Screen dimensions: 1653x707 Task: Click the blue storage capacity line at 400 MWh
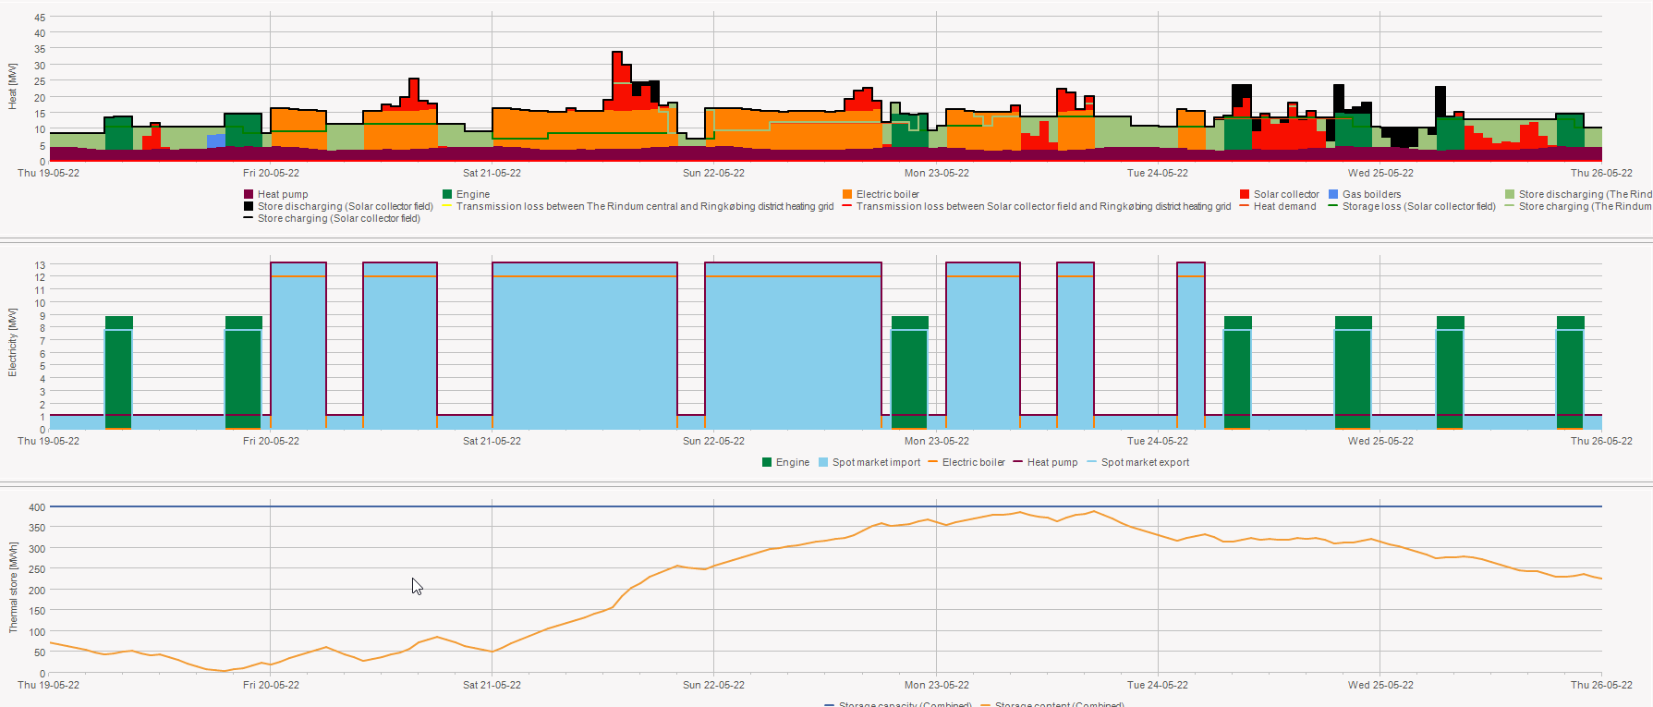pyautogui.click(x=825, y=506)
